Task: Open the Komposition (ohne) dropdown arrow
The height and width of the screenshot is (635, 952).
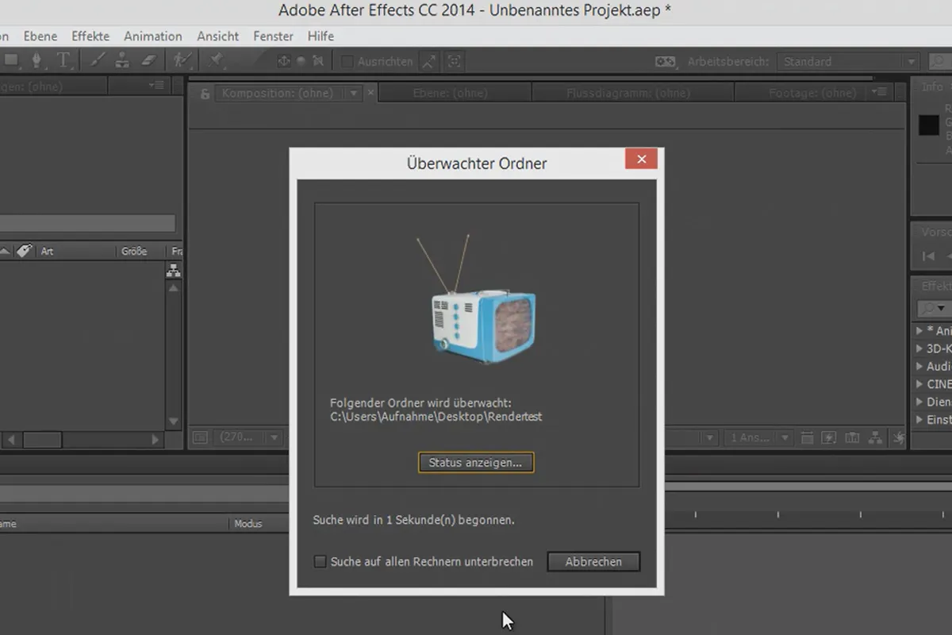Action: coord(354,94)
